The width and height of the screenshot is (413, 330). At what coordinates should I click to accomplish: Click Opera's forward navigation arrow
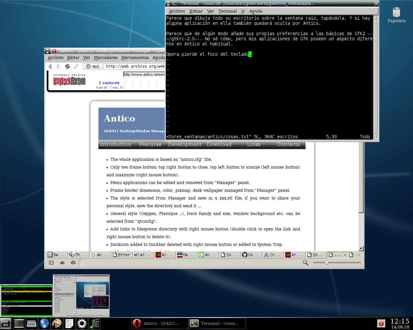pos(58,66)
